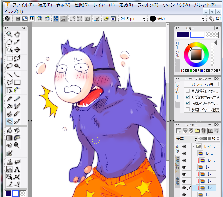Enable 参照レイヤーに設定 checkbox
Image resolution: width=223 pixels, height=197 pixels.
click(x=187, y=110)
